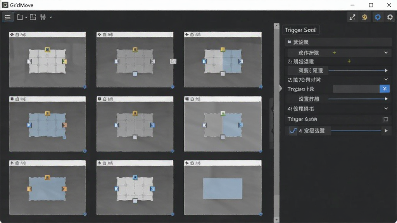
Task: Click the expand arrows icon at top right
Action: 352,17
